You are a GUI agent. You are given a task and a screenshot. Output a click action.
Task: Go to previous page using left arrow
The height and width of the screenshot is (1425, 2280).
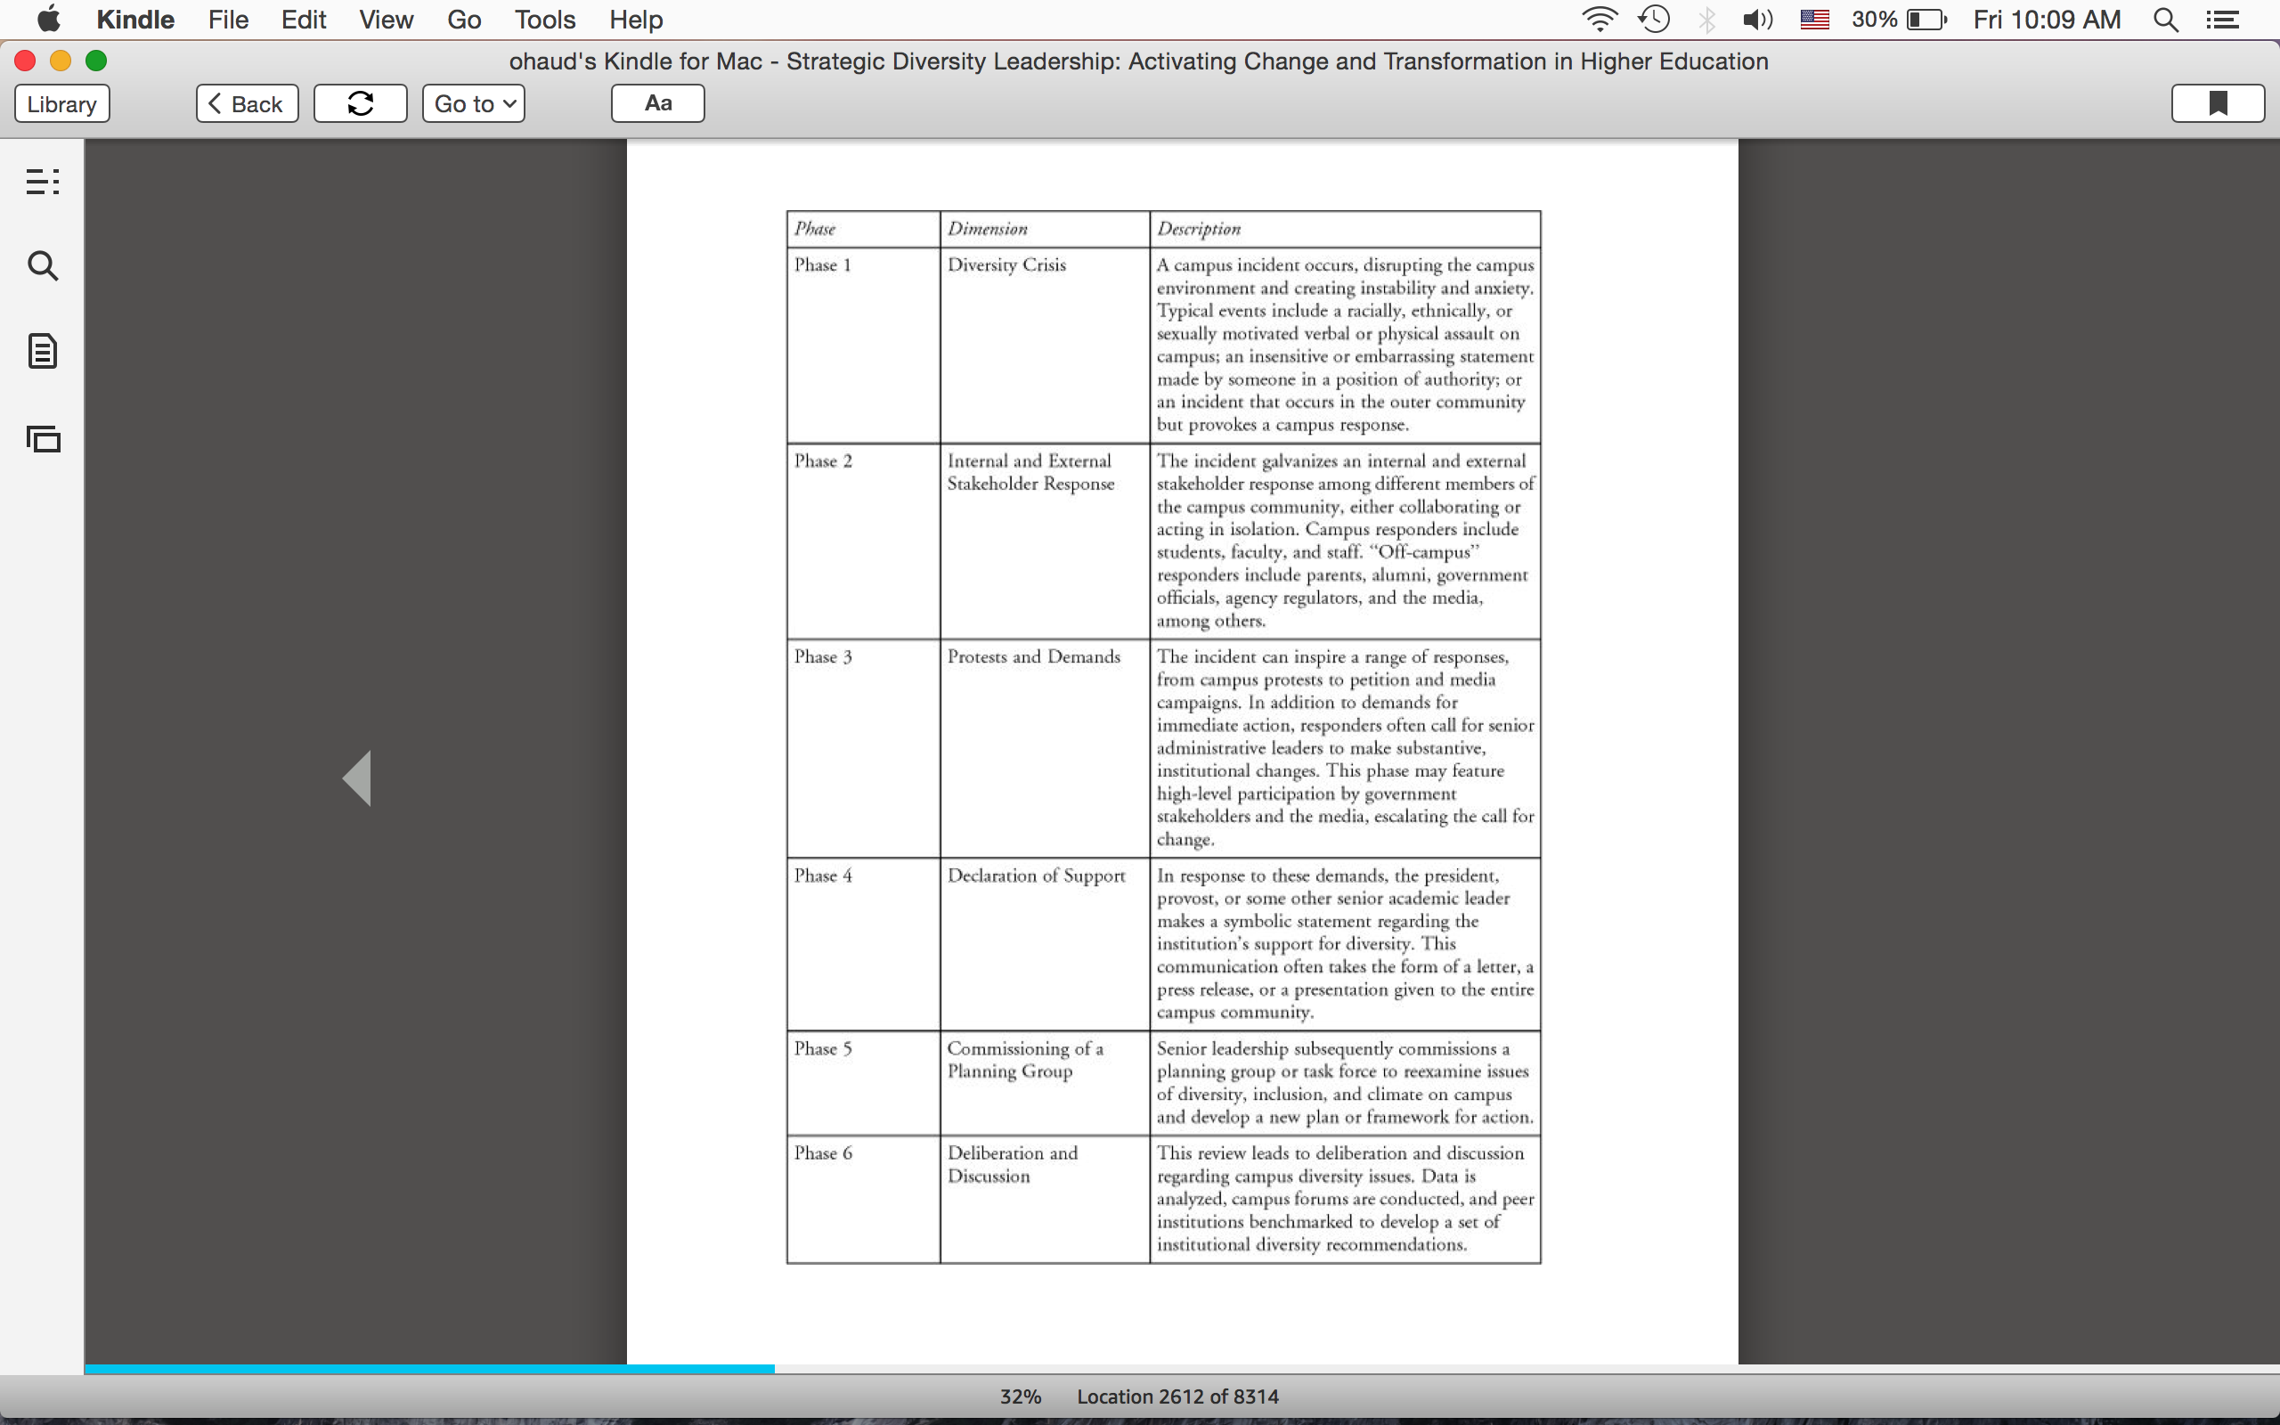357,778
